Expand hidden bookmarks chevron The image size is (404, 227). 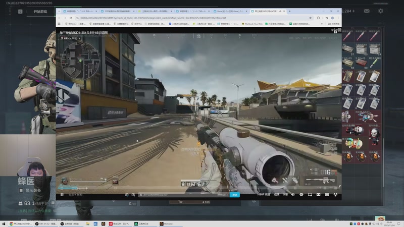322,24
